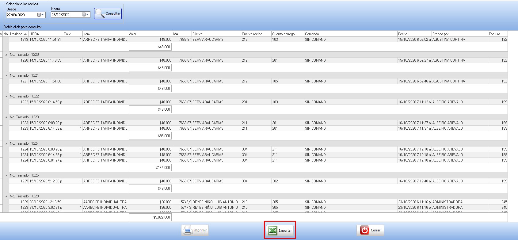Screen dimensions: 518x240
Task: Collapse the No. Traslado 1223 group
Action: (6, 117)
